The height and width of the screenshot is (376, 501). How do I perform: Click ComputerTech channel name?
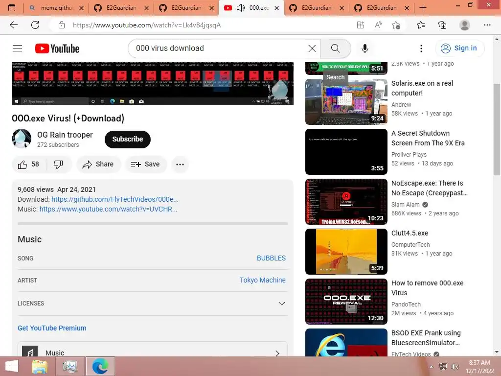coord(410,245)
